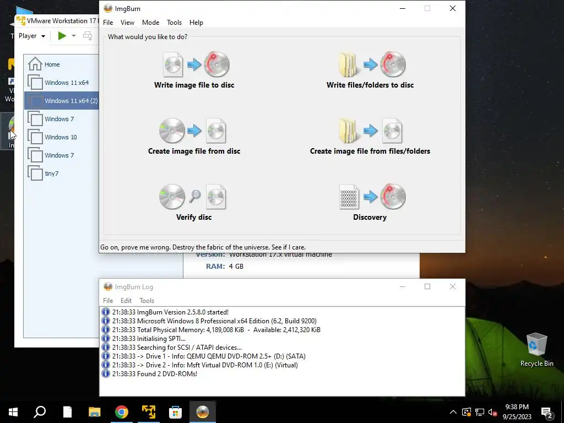Choose Write files/folders to disc option
Viewport: 564px width, 423px height.
coord(370,70)
